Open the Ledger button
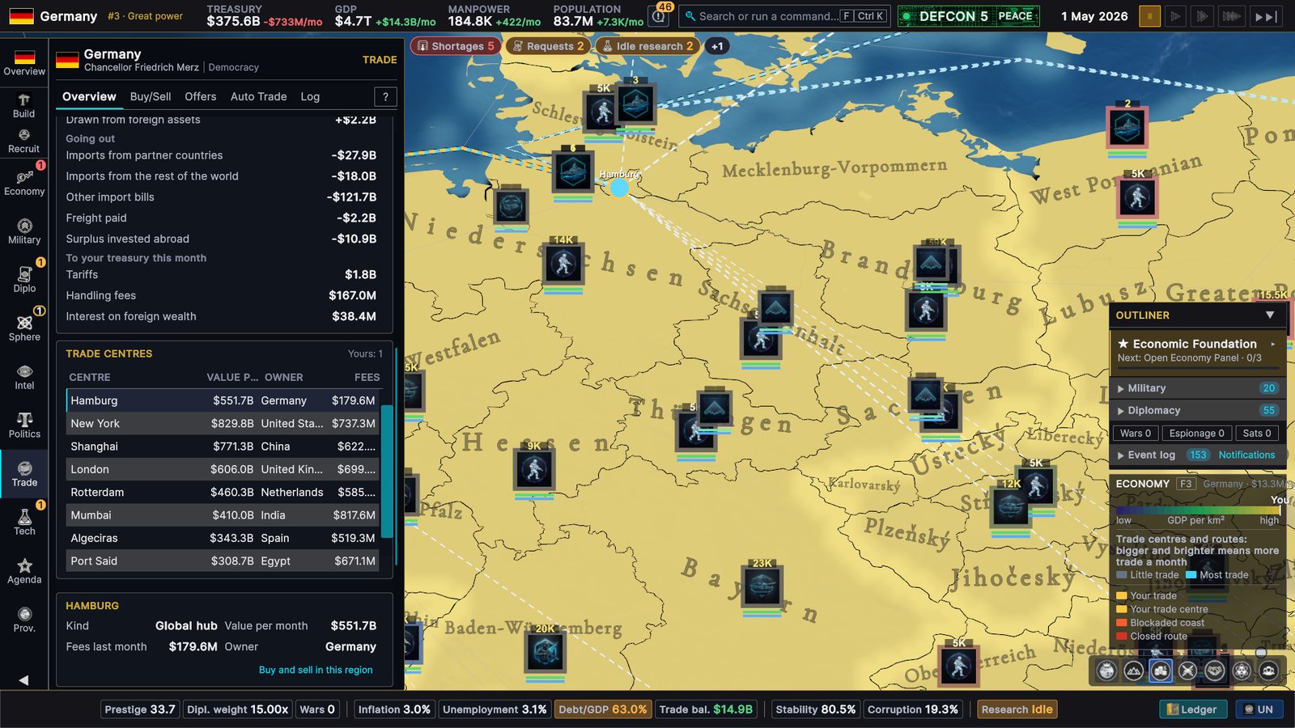The height and width of the screenshot is (728, 1295). (x=1193, y=709)
